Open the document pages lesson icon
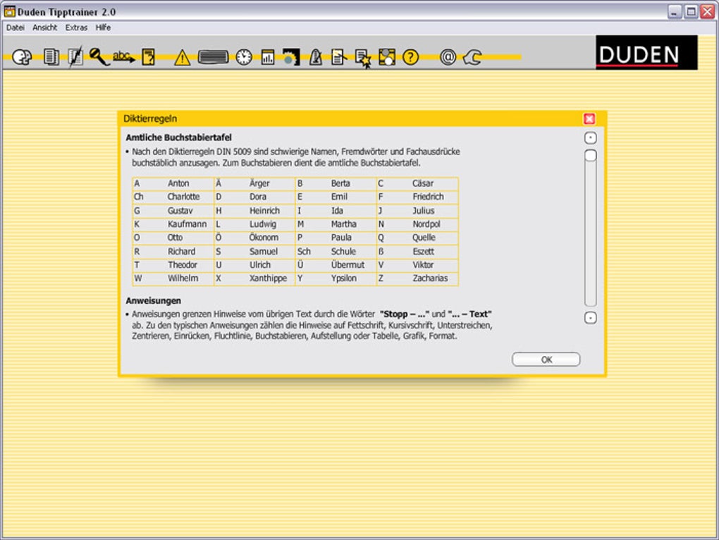Viewport: 719px width, 540px height. (51, 57)
